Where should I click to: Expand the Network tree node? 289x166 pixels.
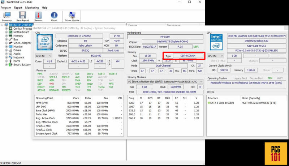(7, 58)
